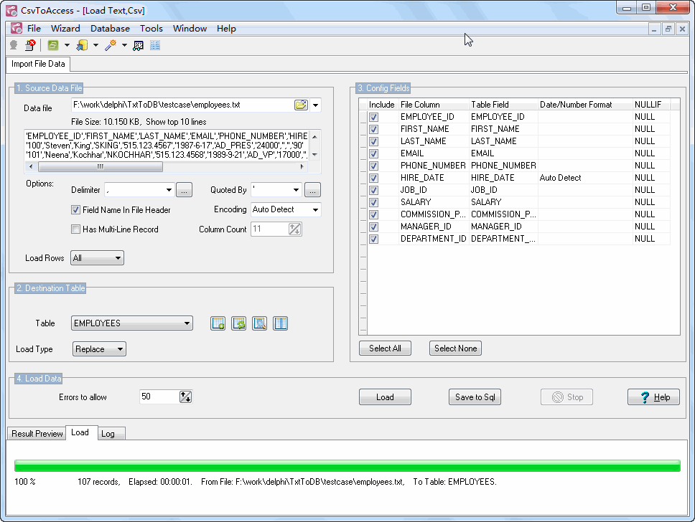695x522 pixels.
Task: Open the Window menu
Action: tap(190, 29)
